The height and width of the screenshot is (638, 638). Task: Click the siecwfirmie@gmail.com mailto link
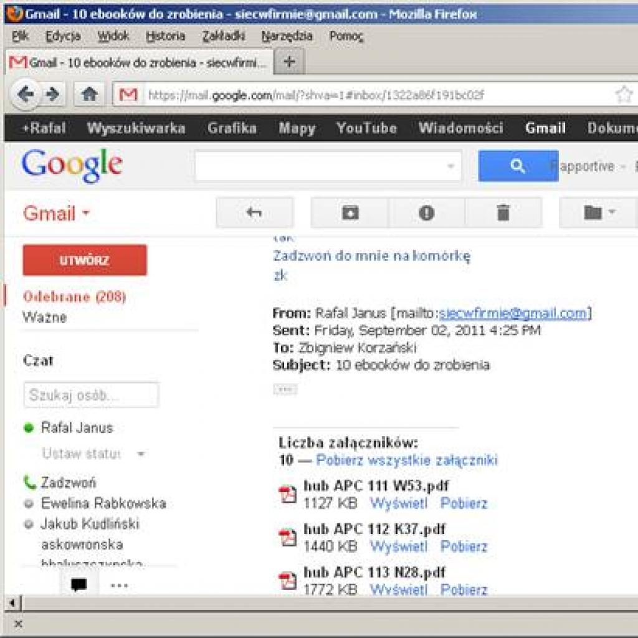click(x=513, y=313)
